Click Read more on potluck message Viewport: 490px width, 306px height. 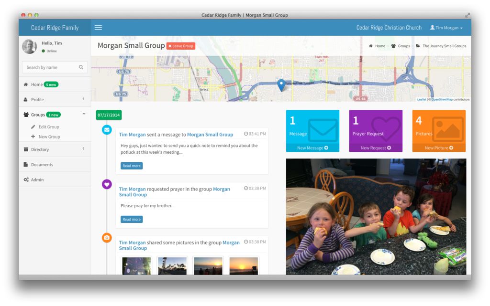coord(132,166)
